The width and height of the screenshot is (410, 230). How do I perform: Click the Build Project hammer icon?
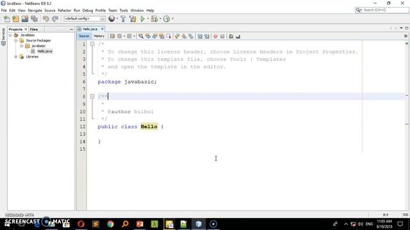coord(123,19)
